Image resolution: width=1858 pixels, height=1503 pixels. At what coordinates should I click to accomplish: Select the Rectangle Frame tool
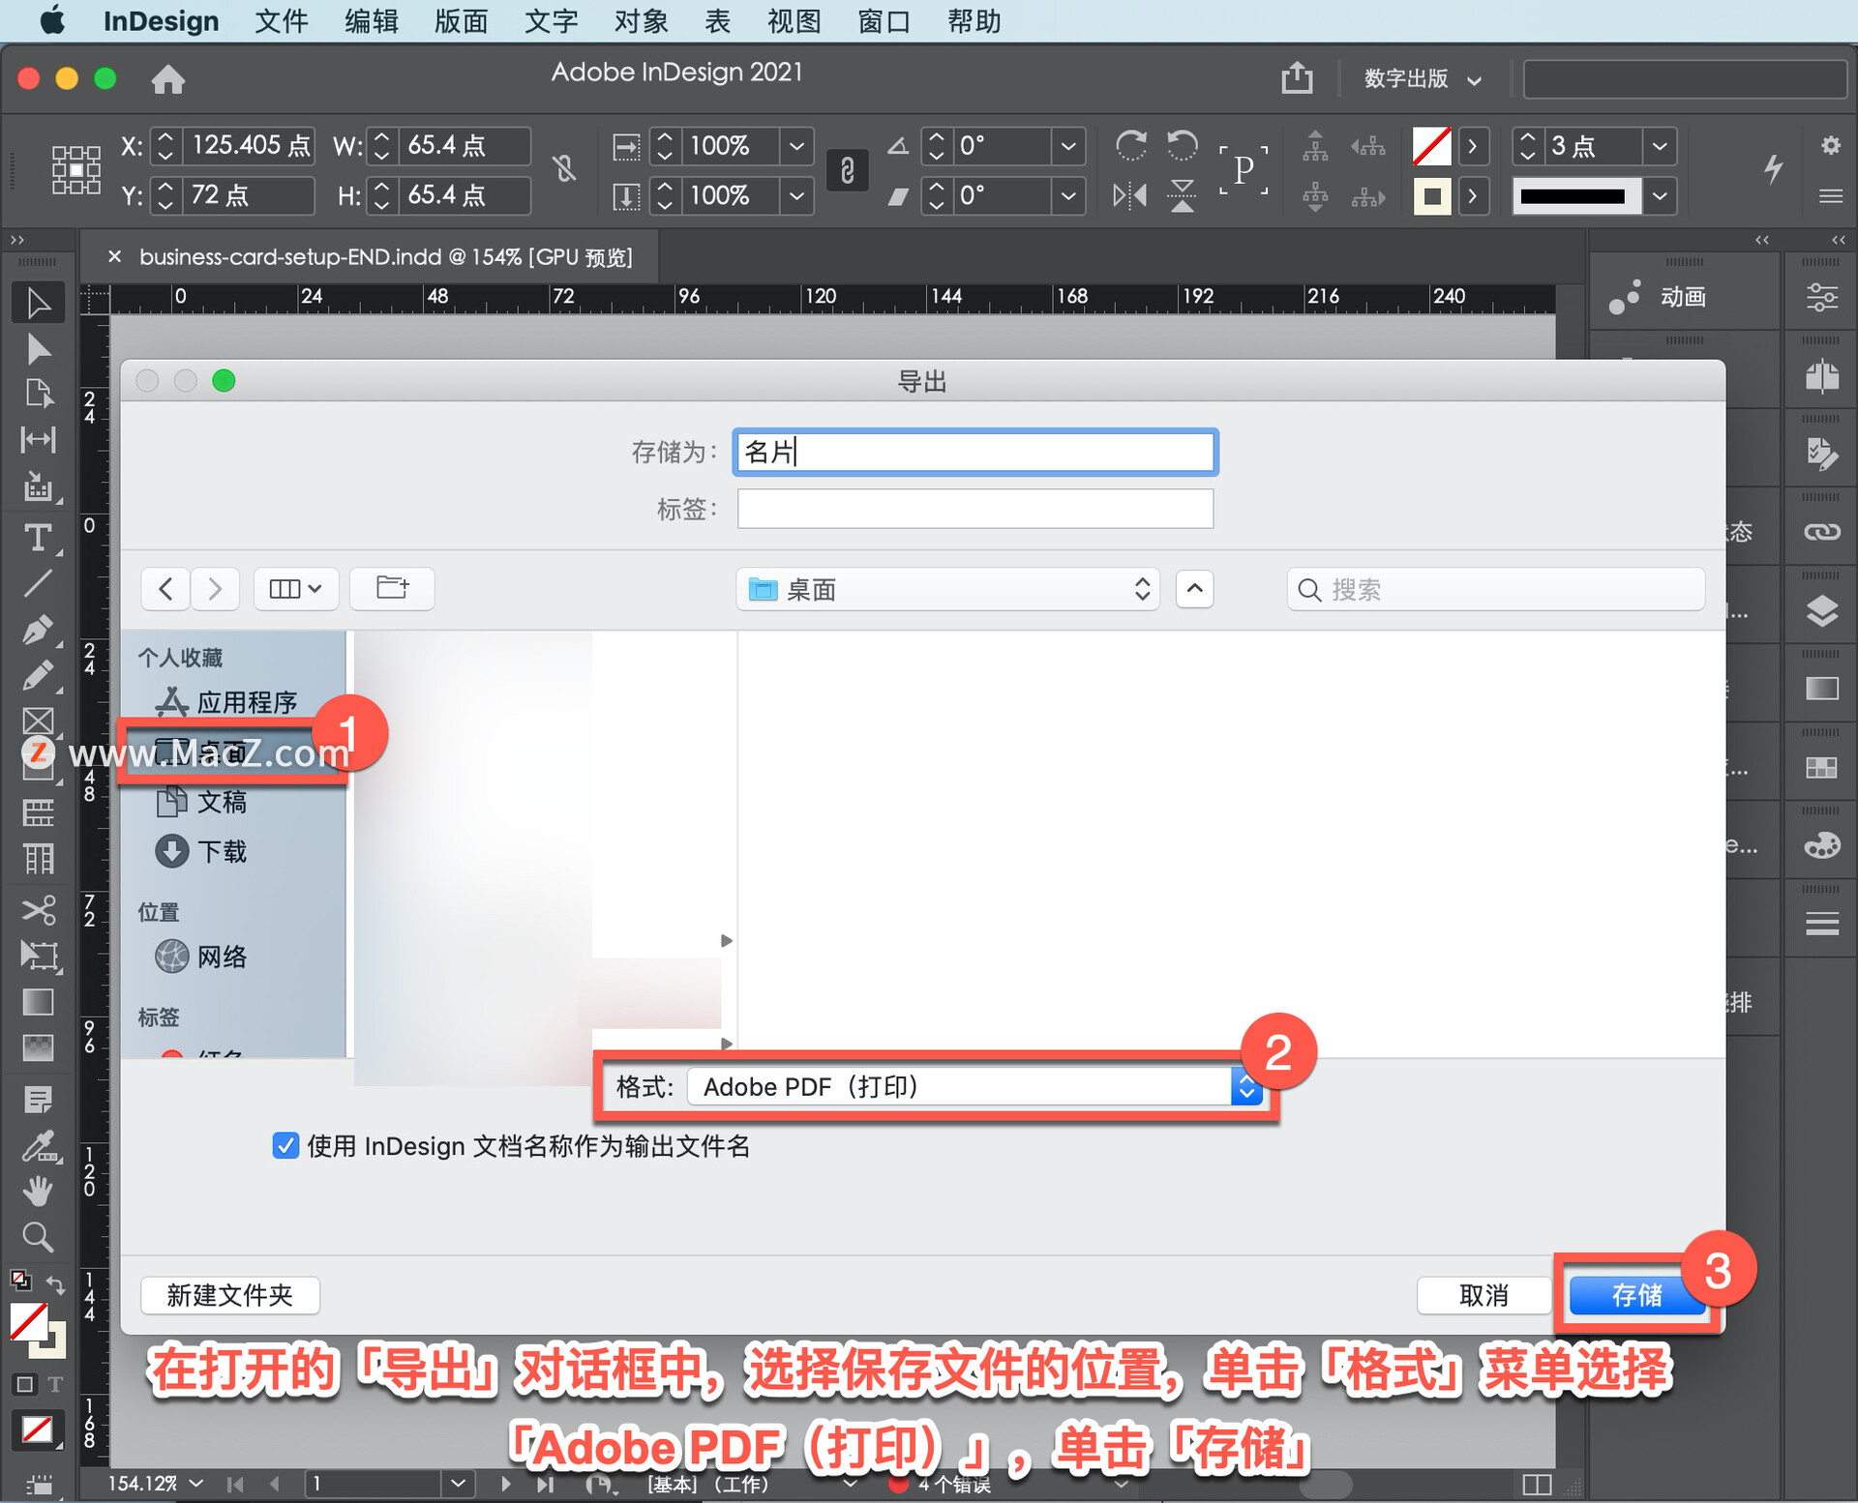(x=38, y=722)
